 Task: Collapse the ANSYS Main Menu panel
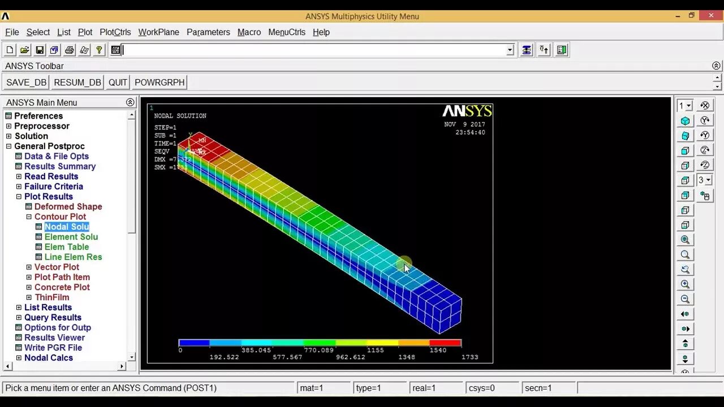[130, 102]
